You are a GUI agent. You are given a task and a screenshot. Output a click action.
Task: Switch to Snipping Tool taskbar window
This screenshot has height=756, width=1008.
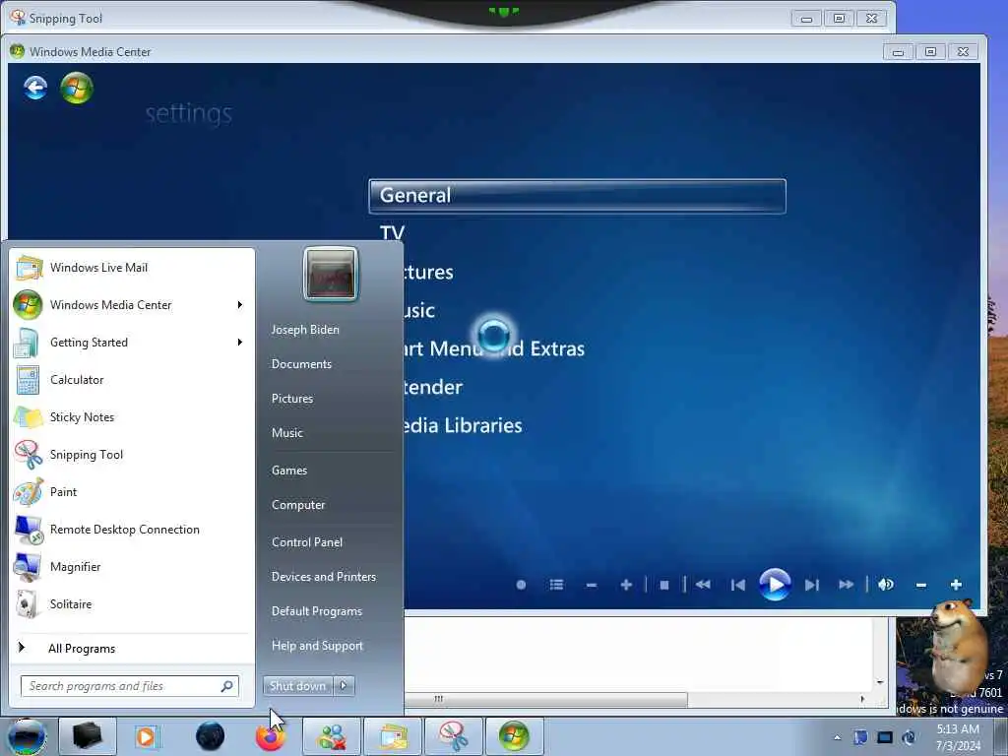tap(453, 736)
